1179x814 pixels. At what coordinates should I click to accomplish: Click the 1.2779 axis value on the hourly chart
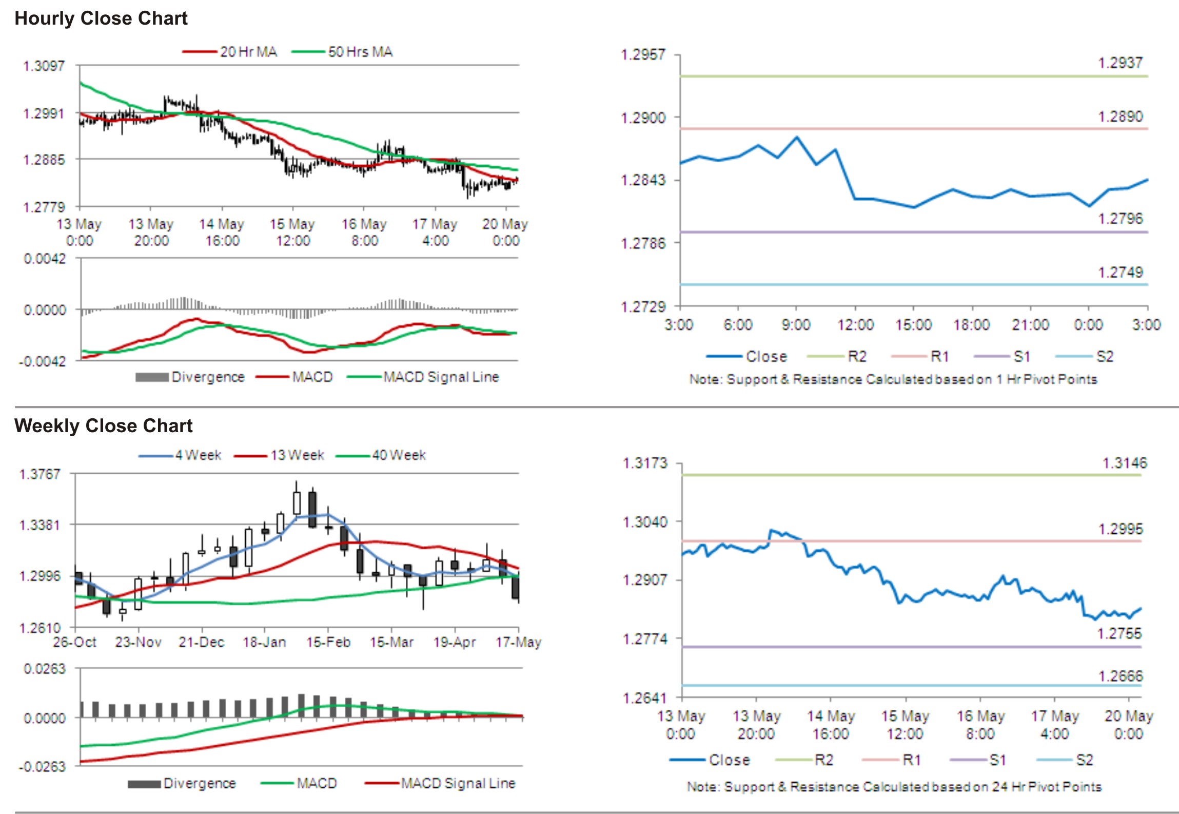(44, 207)
